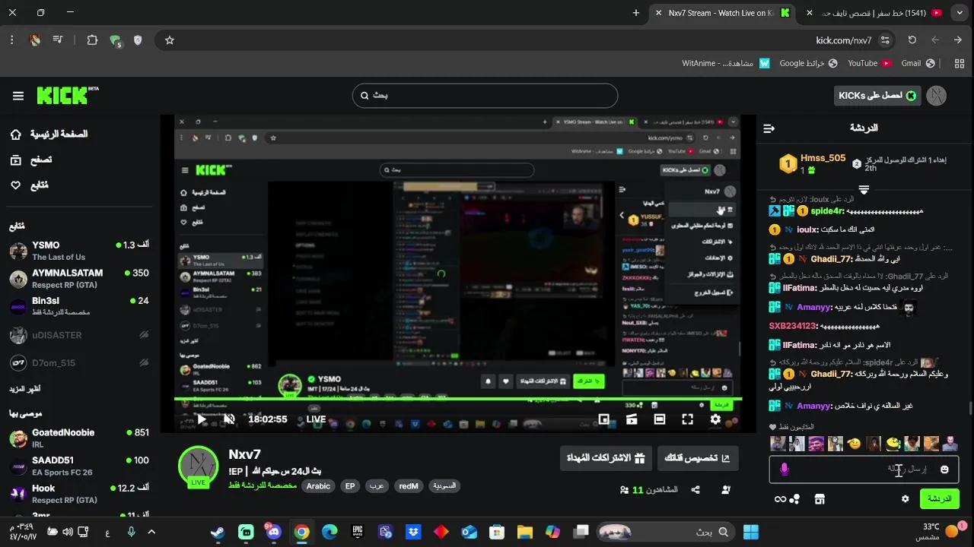Open the Gmail bookmark
Image resolution: width=974 pixels, height=547 pixels.
pos(918,64)
